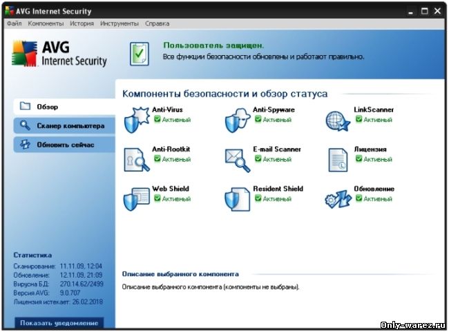
Task: Select the Лицензия document icon
Action: 338,159
